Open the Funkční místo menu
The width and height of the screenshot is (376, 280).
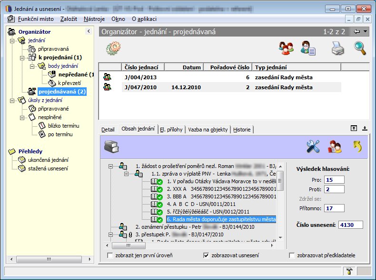pos(36,19)
